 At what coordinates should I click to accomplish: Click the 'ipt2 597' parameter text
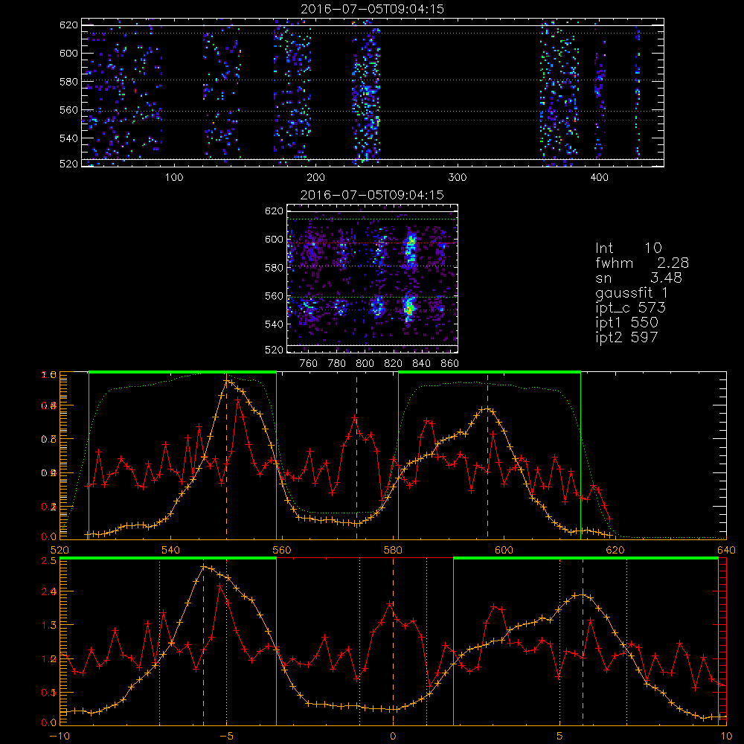point(626,337)
